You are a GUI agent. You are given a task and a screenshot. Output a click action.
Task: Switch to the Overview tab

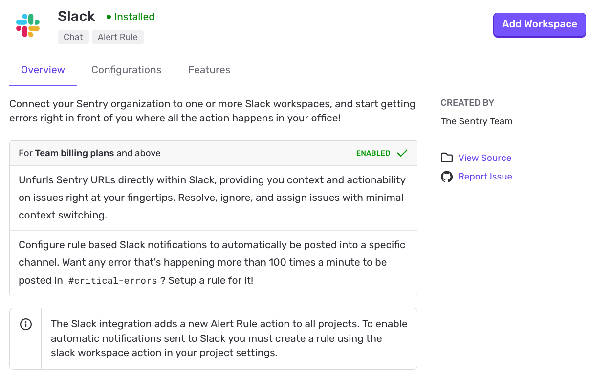pos(43,70)
